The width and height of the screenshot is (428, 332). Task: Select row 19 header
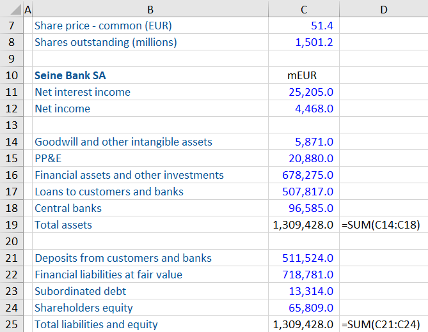pos(11,225)
